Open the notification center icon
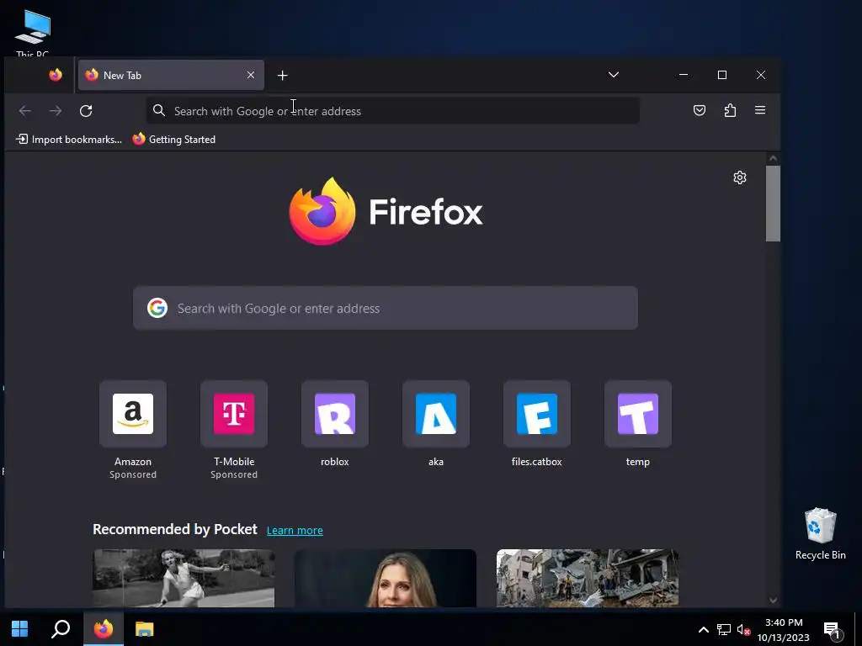Image resolution: width=862 pixels, height=646 pixels. coord(833,629)
